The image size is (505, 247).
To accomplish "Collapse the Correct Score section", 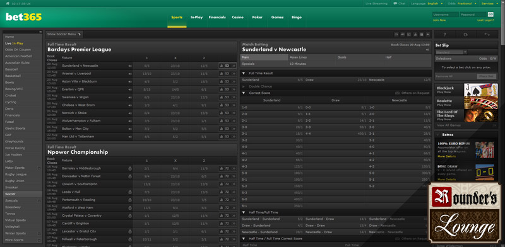I will click(244, 93).
